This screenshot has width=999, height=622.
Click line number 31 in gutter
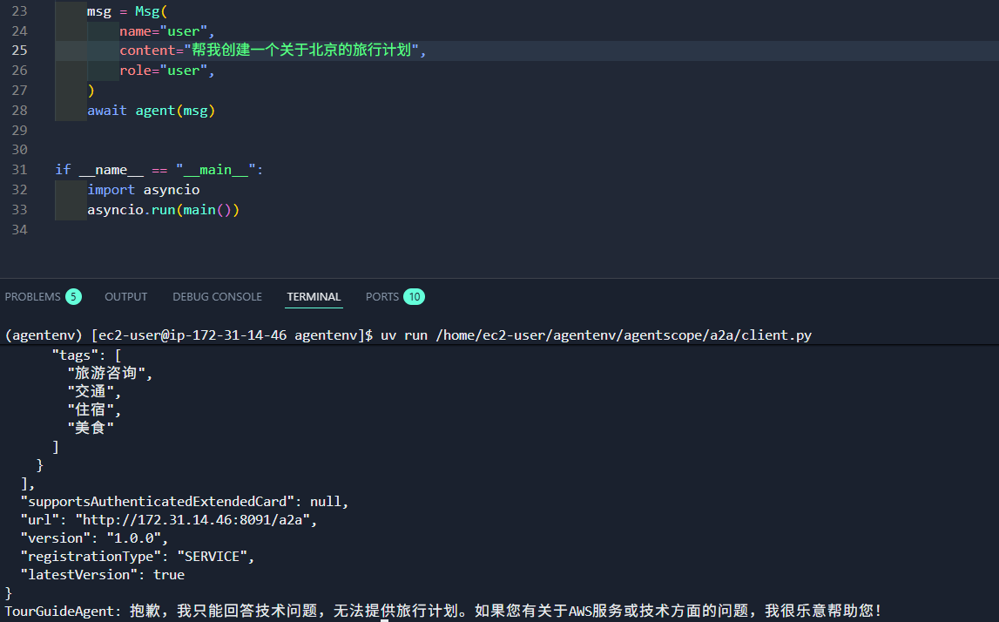tap(20, 170)
